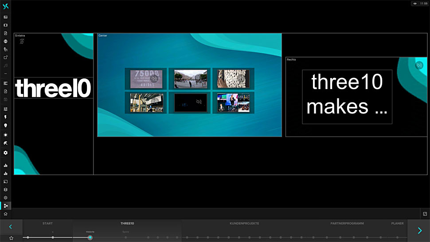The width and height of the screenshot is (430, 242).
Task: Open the link chain icon in sidebar
Action: tap(5, 49)
